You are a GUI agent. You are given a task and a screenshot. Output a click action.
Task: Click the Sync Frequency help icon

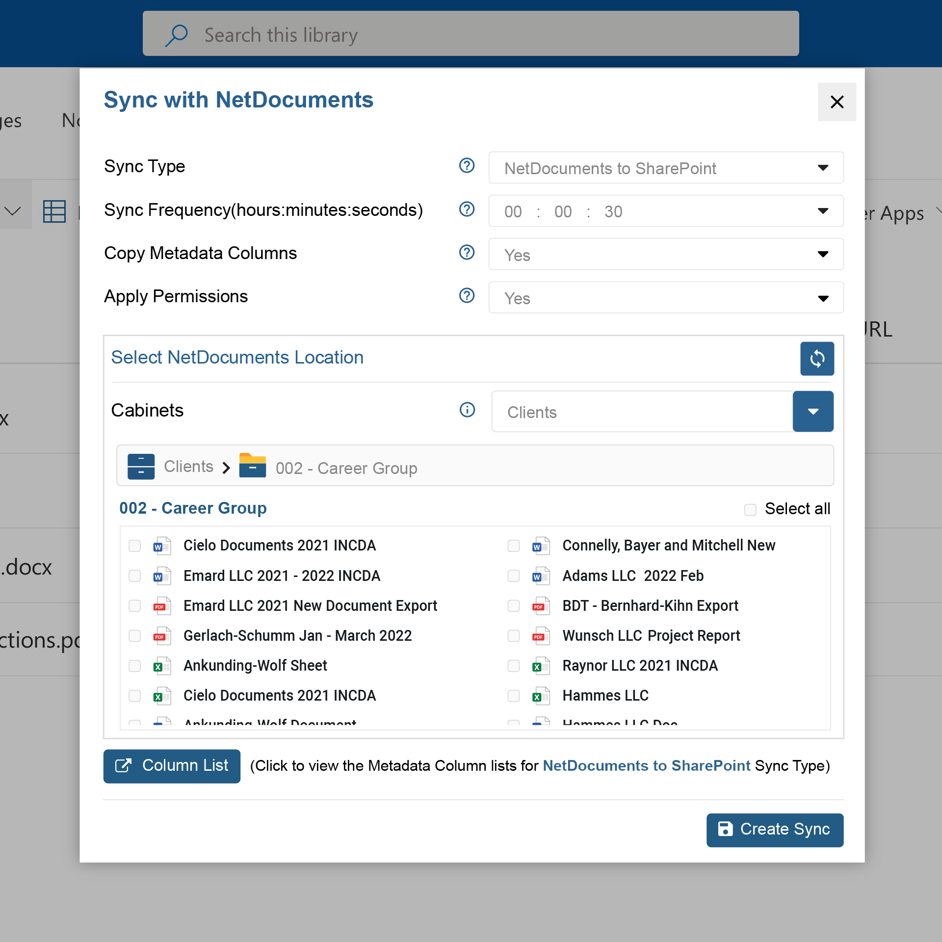coord(467,209)
